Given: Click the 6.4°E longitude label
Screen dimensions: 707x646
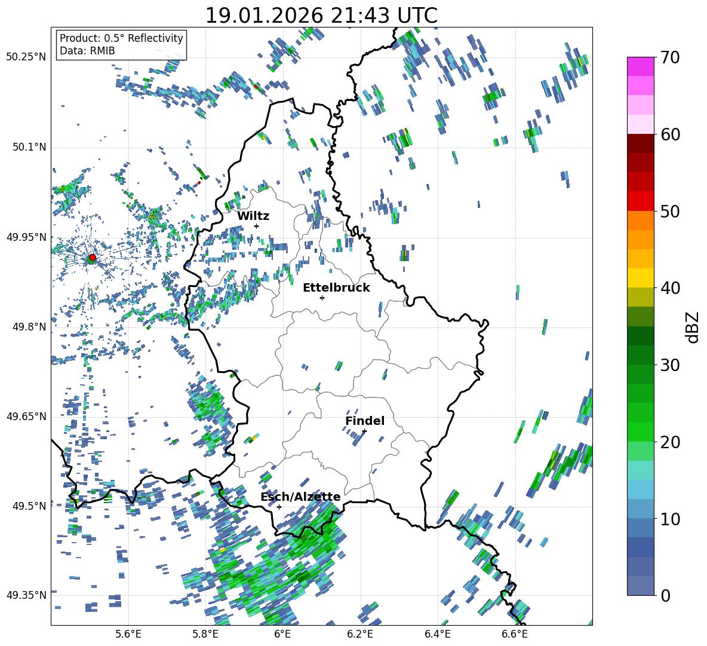Looking at the screenshot, I should 437,634.
